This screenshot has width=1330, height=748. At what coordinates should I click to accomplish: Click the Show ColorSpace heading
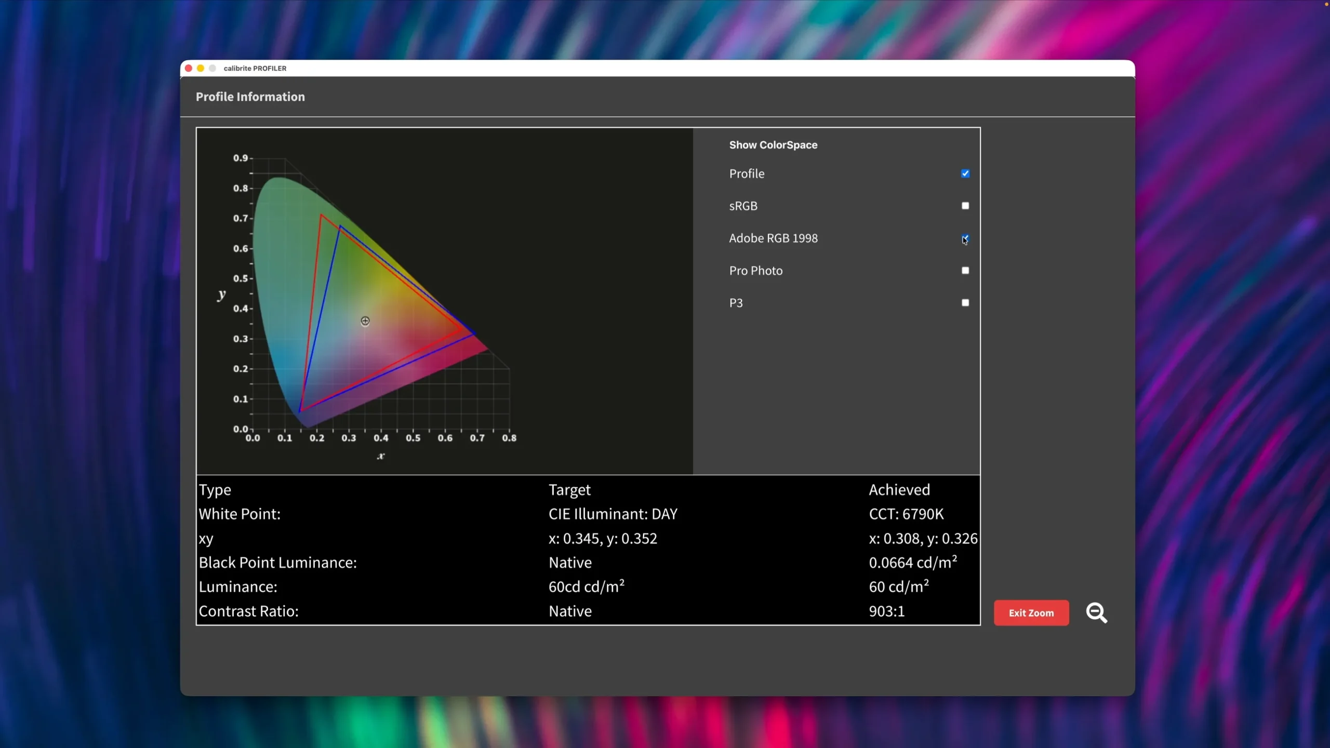coord(773,145)
